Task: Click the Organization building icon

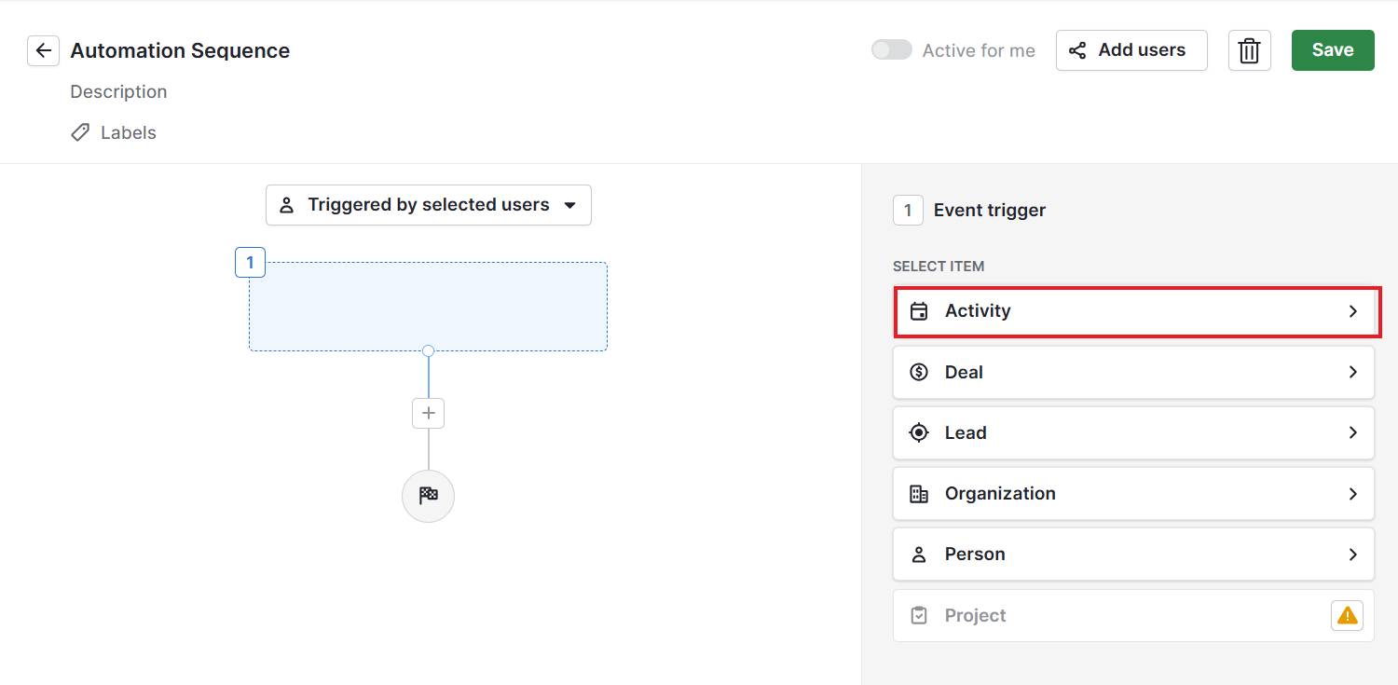Action: [919, 493]
